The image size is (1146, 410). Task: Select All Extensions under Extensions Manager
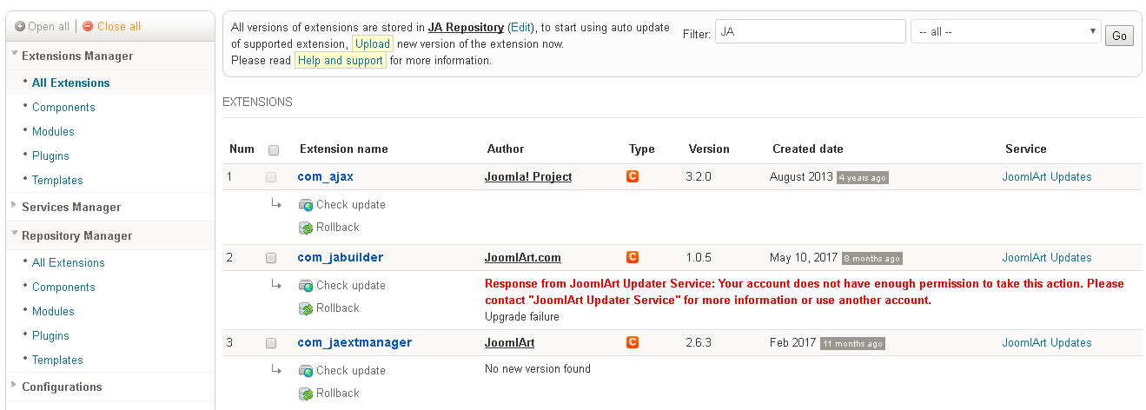(x=71, y=83)
